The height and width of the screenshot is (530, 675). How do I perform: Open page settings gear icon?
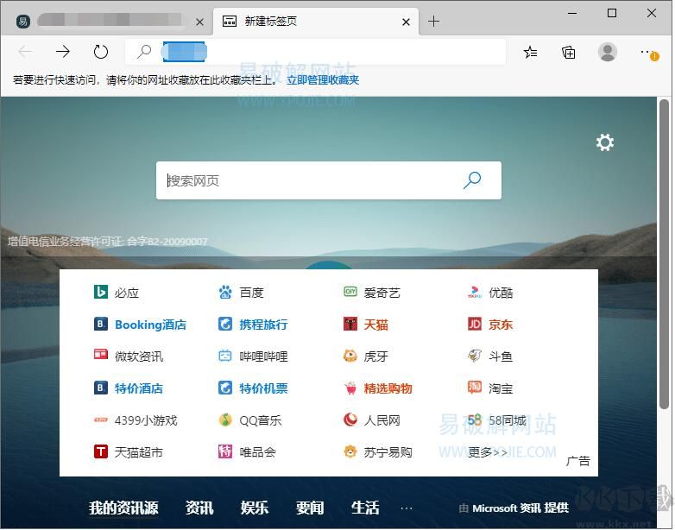tap(604, 142)
